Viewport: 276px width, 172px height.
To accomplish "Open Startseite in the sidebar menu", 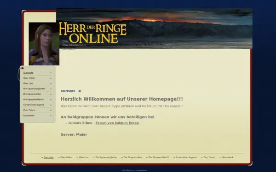I will [x=29, y=72].
